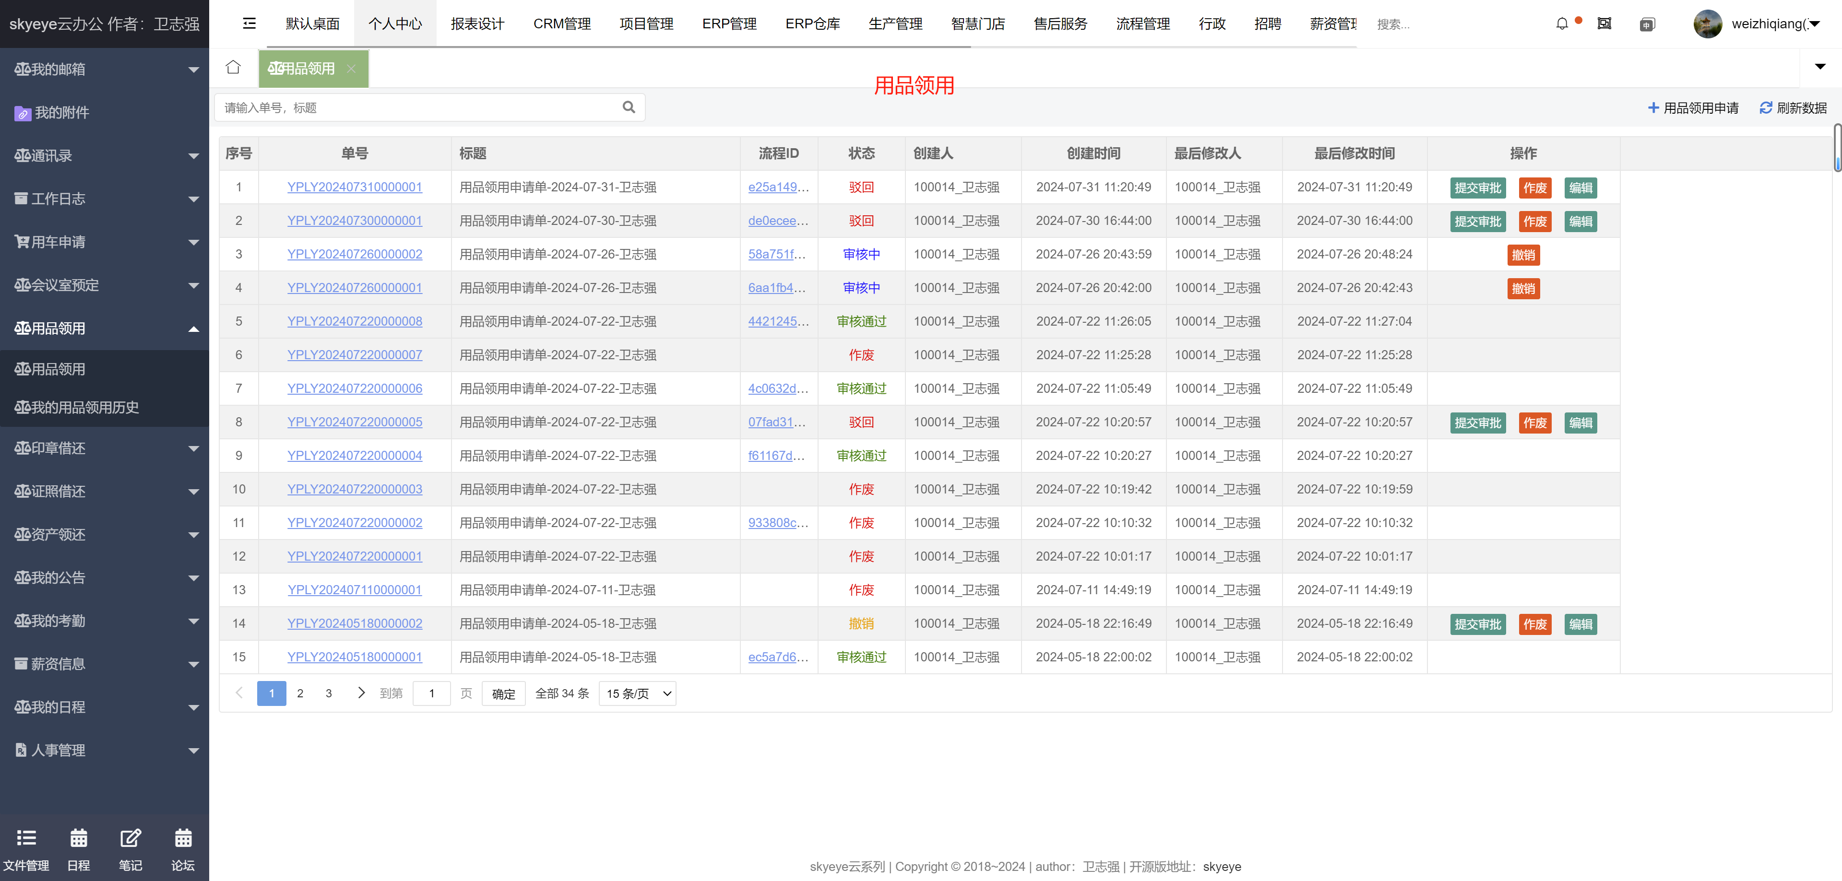The width and height of the screenshot is (1842, 881).
Task: Open order link YPLY202407310000001
Action: pos(355,187)
